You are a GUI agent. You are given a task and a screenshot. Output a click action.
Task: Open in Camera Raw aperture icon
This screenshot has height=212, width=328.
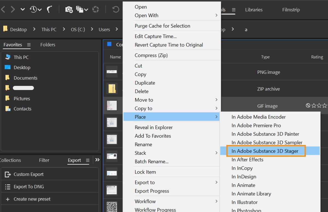(96, 10)
